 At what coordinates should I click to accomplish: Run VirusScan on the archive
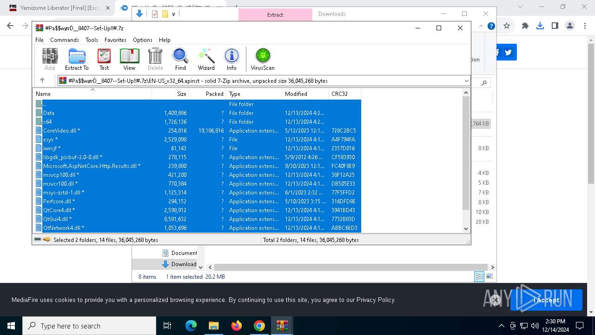263,59
